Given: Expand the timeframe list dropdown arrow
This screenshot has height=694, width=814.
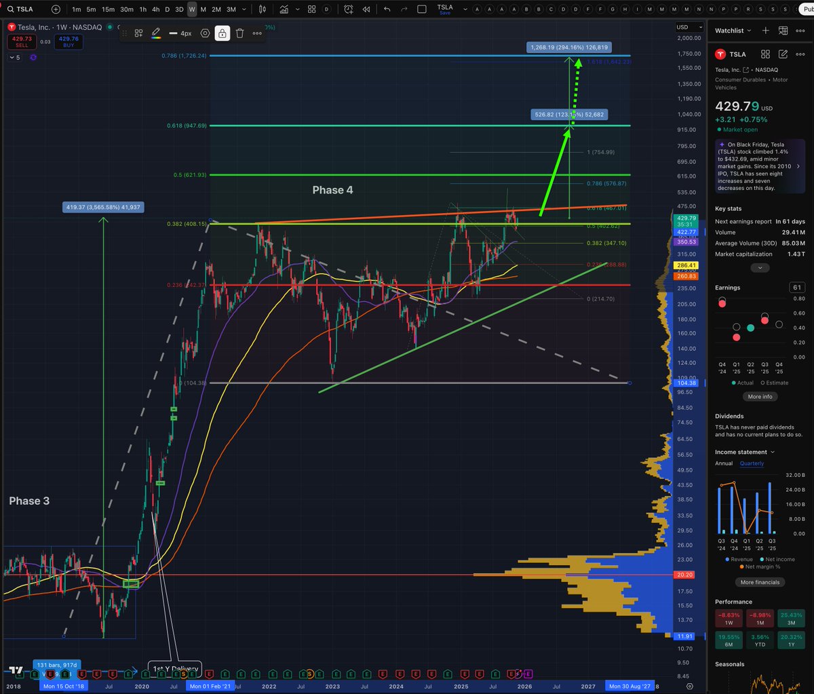Looking at the screenshot, I should [244, 9].
